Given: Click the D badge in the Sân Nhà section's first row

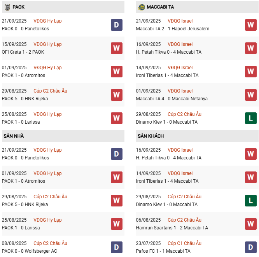Looking at the screenshot, I should (116, 154).
